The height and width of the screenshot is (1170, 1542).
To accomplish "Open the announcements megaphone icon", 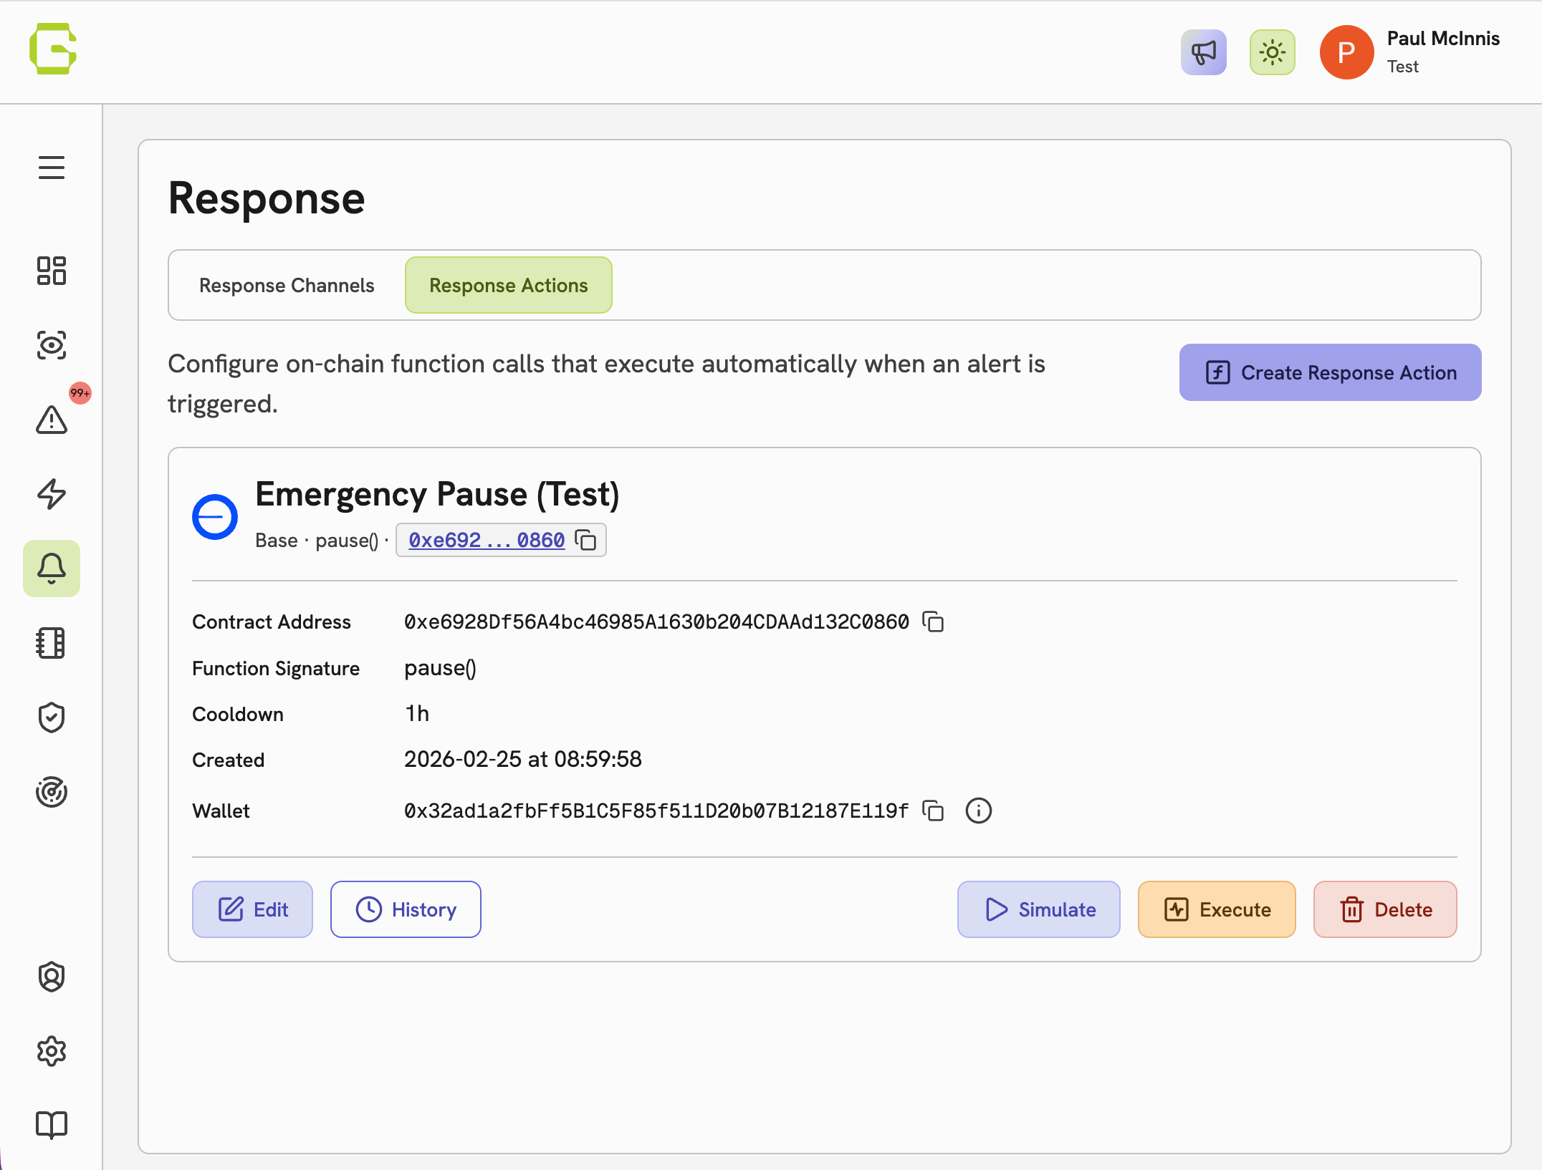I will (x=1203, y=52).
